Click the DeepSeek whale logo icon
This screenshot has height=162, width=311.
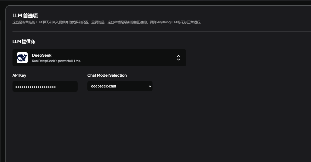(x=22, y=58)
